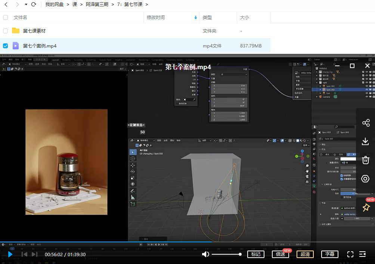
Task: Toggle visibility of the Sun light
Action: point(367,93)
